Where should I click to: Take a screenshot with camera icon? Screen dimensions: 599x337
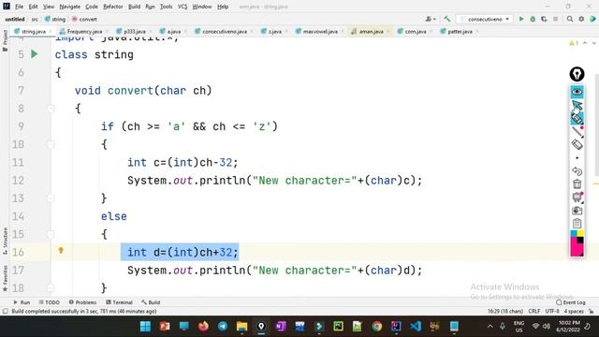click(x=577, y=210)
